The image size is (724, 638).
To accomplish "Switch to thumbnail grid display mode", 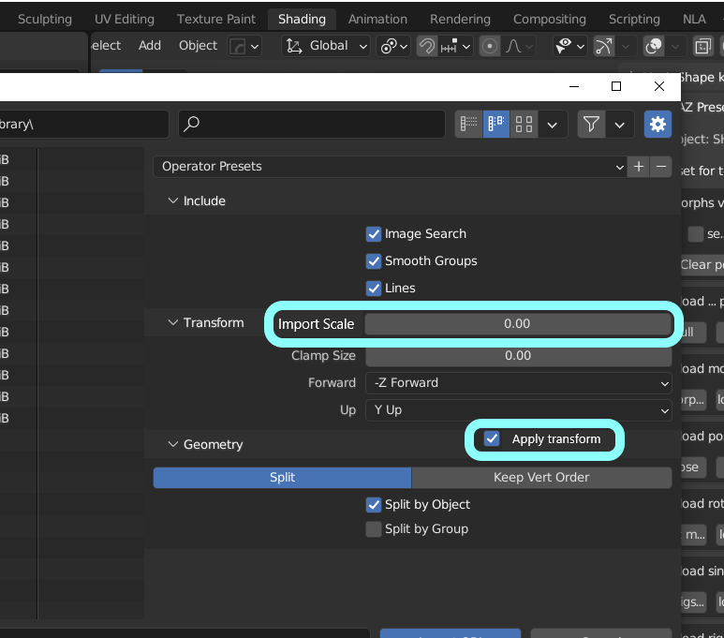I will (x=524, y=124).
